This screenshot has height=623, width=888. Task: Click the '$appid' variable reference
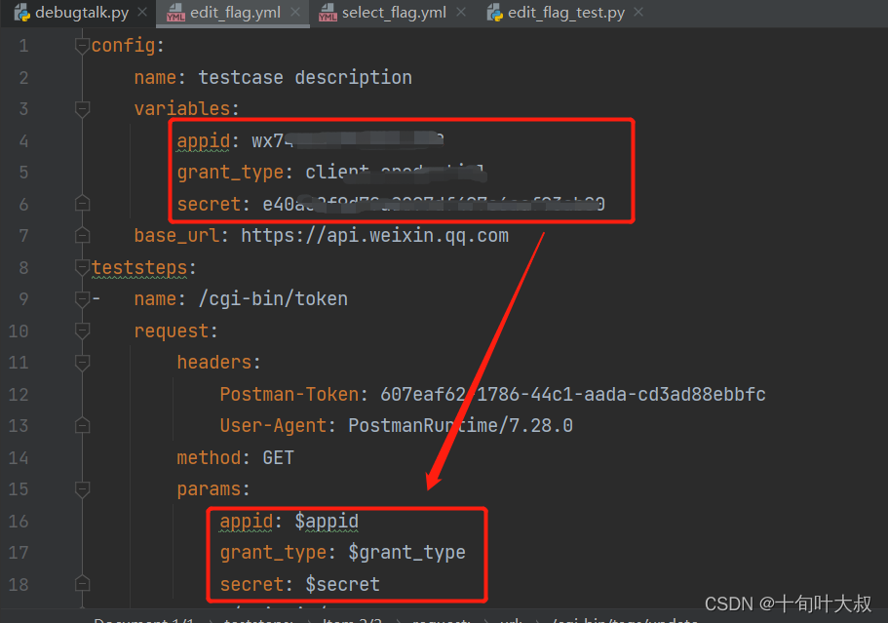click(327, 522)
